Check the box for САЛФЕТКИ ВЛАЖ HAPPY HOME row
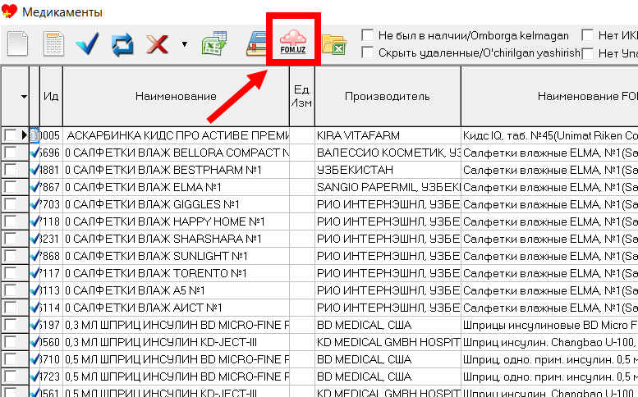 tap(10, 221)
